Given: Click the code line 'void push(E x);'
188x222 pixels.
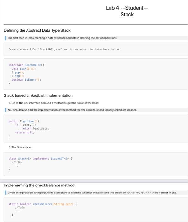Looking at the screenshot, I should click(x=24, y=69).
